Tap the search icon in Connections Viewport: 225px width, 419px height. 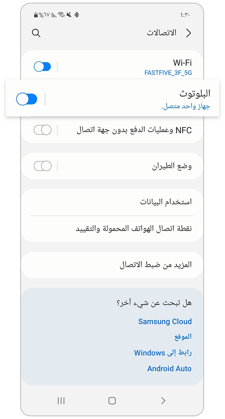coord(36,33)
